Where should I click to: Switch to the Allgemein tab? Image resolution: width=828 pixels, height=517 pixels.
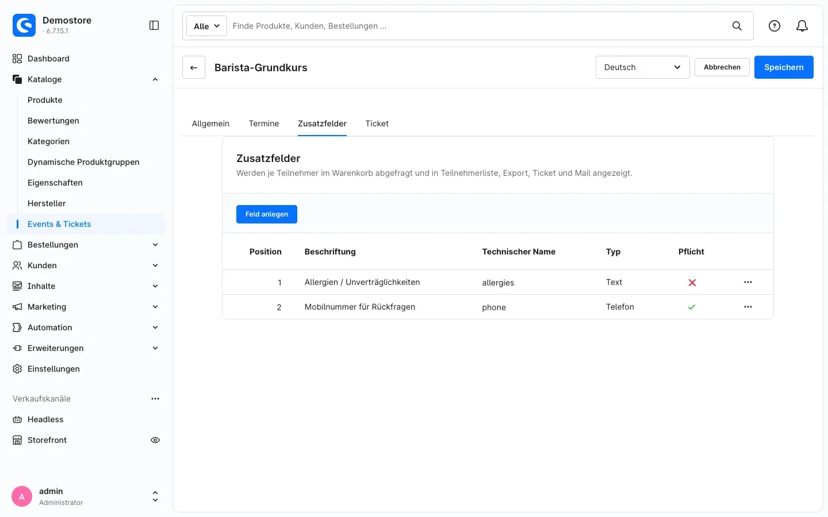pos(210,124)
